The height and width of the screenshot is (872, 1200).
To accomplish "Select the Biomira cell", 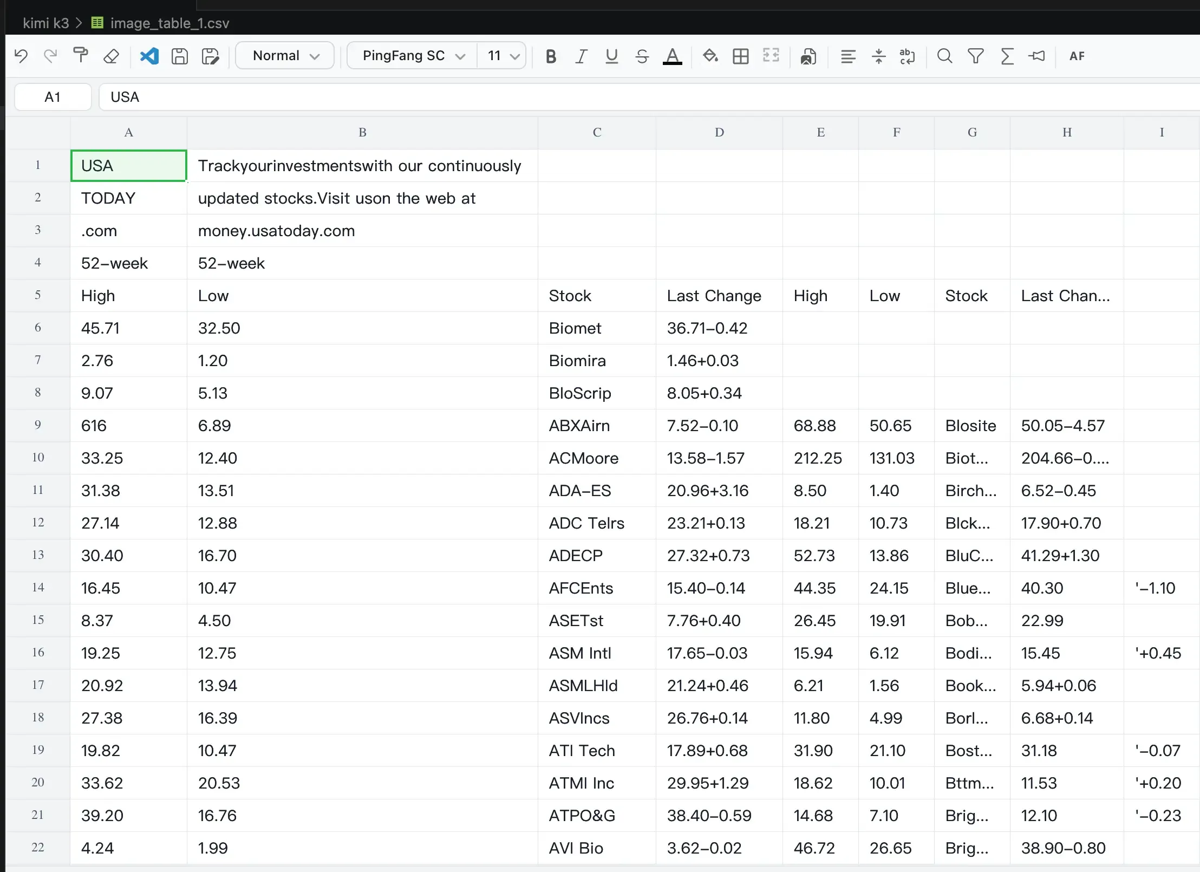I will (597, 360).
